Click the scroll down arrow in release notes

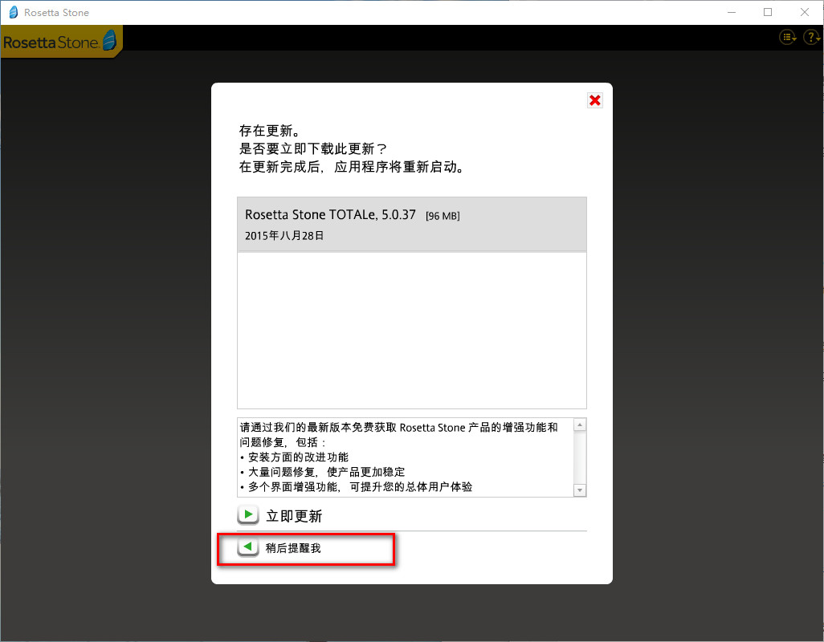[x=580, y=490]
